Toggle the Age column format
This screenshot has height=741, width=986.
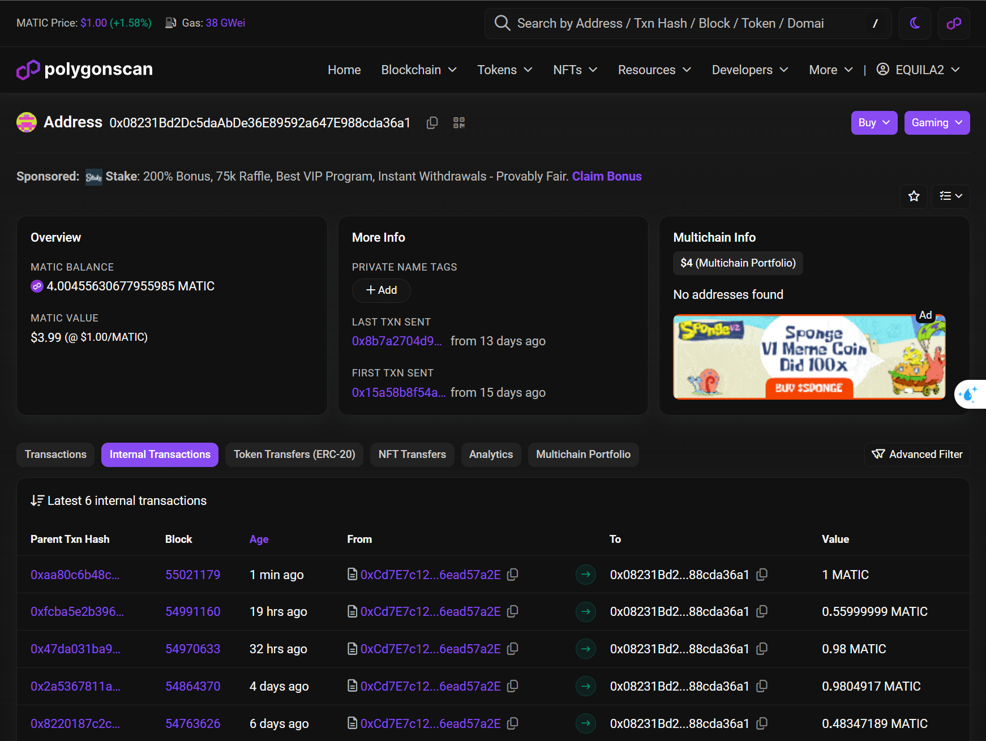[x=259, y=539]
